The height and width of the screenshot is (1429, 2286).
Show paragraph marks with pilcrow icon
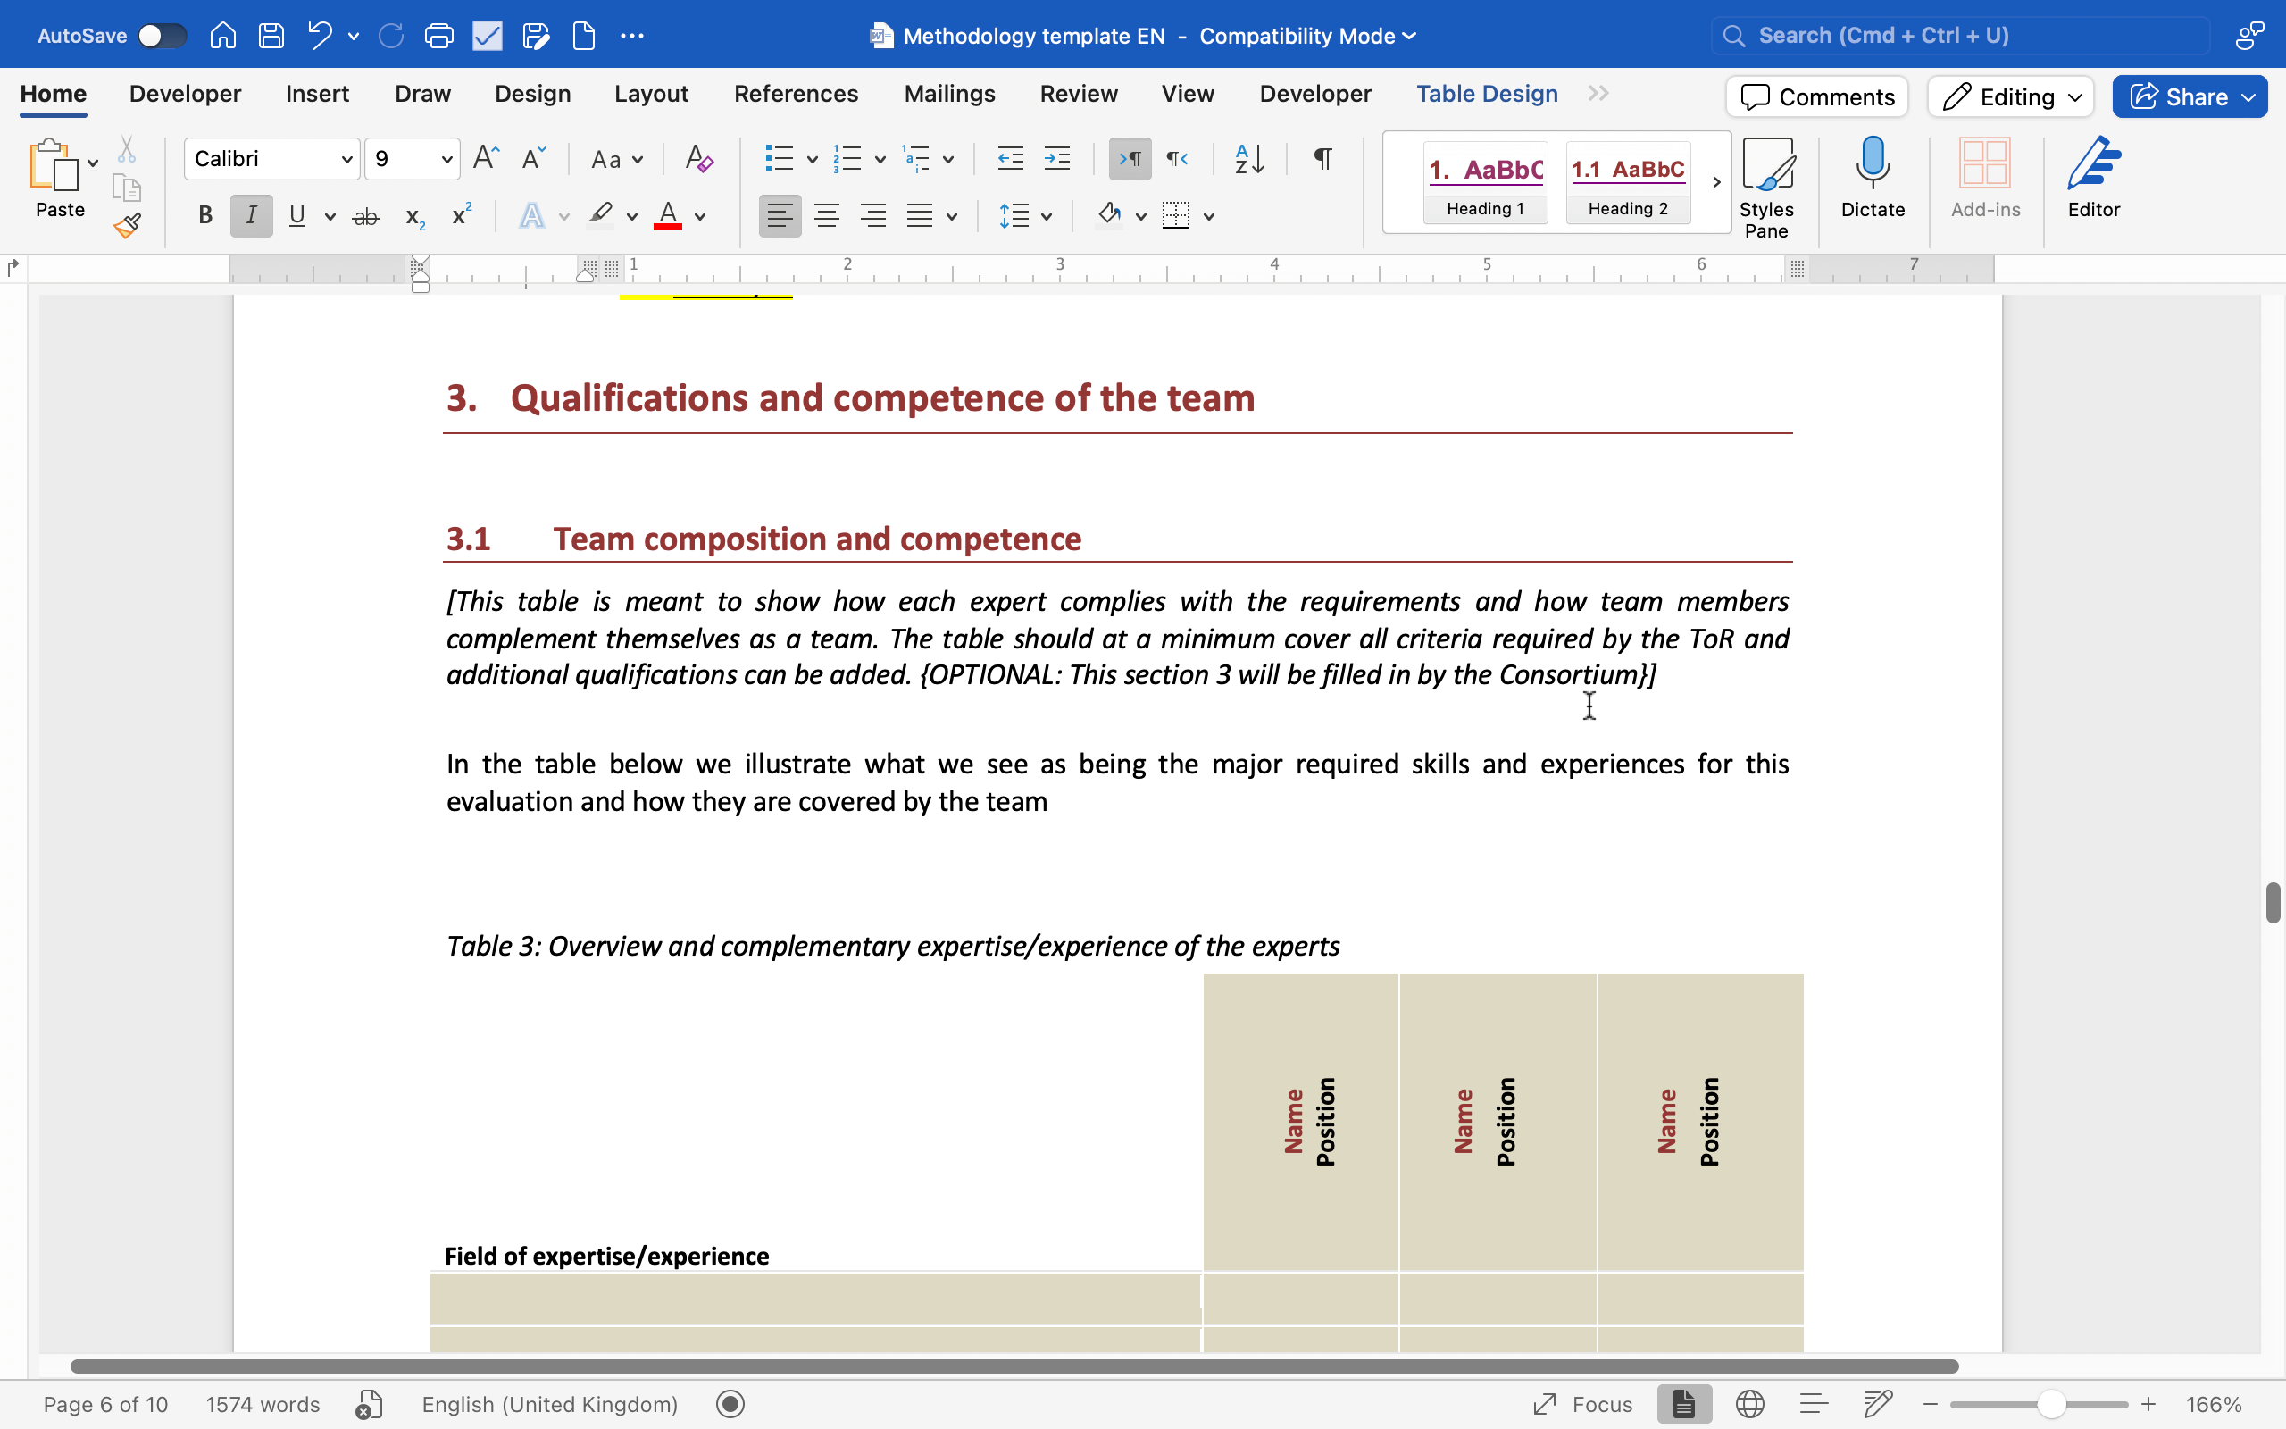(1322, 159)
